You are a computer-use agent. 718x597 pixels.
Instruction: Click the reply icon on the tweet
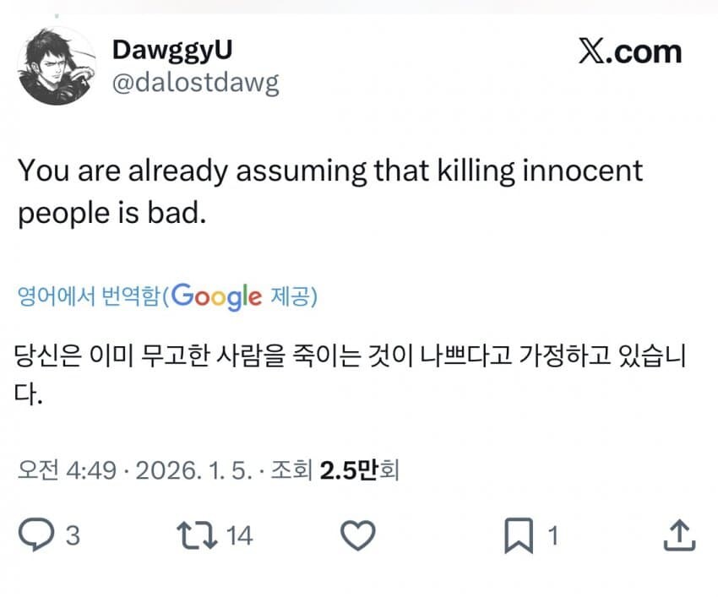[36, 535]
